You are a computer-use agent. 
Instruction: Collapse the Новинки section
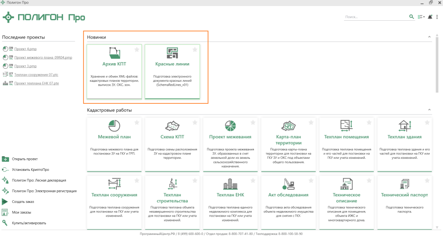[429, 37]
